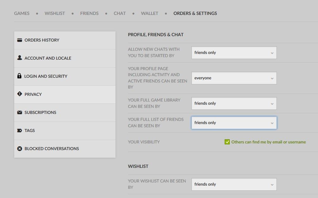Open the Chat page from the top navigation
Screen dimensions: 318x198
(x=120, y=13)
